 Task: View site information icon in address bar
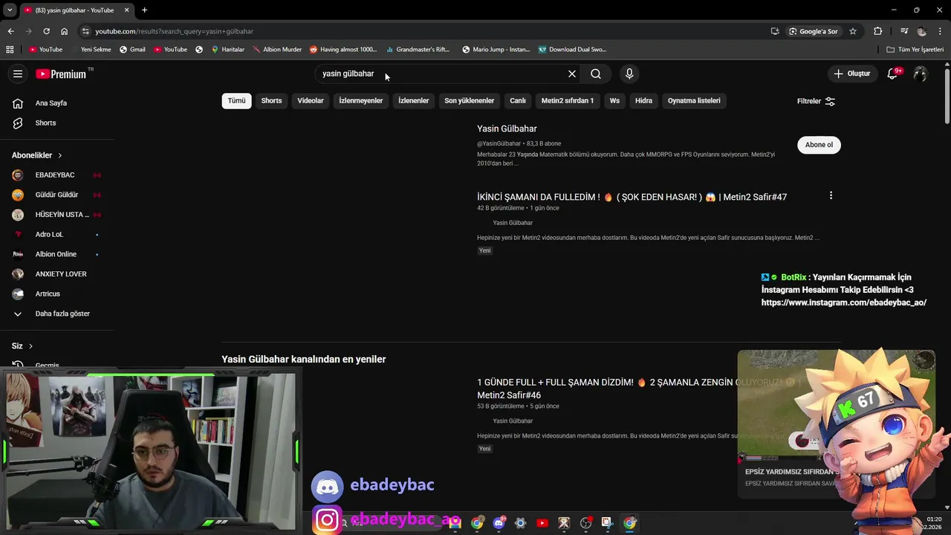click(x=85, y=31)
